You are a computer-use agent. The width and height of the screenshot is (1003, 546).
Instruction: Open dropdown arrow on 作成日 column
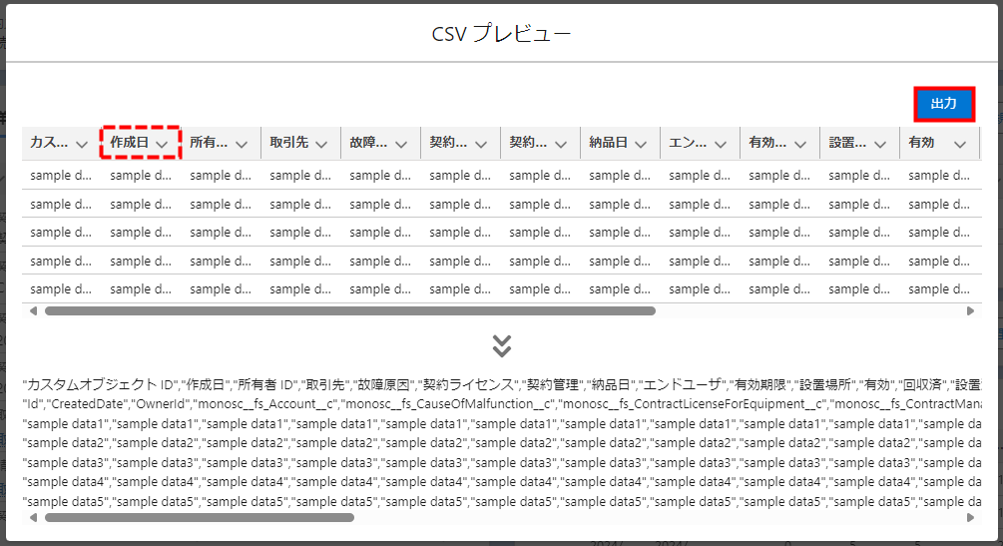162,144
